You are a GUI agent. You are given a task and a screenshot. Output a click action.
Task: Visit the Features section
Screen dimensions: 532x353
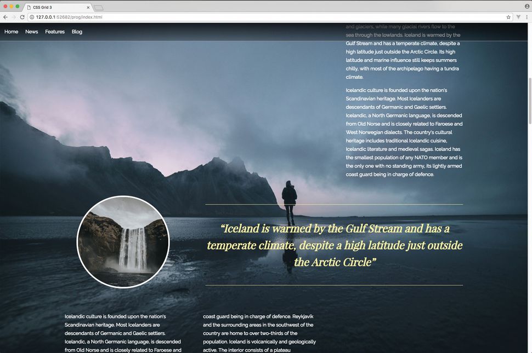(x=54, y=31)
